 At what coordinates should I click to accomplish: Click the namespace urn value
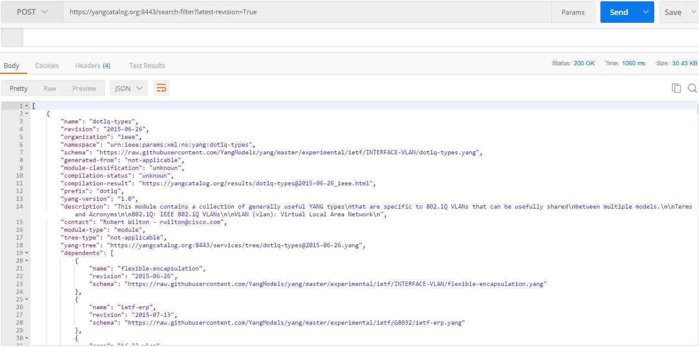(x=179, y=144)
